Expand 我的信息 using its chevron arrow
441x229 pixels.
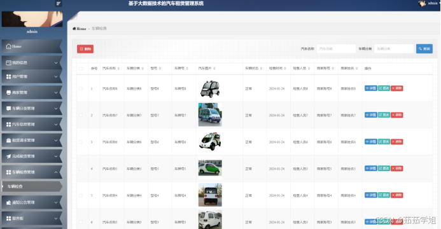click(56, 63)
